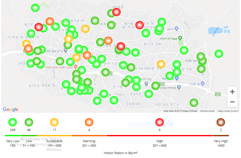The width and height of the screenshot is (241, 158).
Task: Open the report a map error link
Action: [230, 111]
